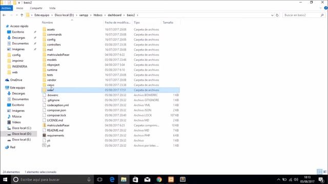The width and height of the screenshot is (328, 184).
Task: Expand chevron after xampp in address bar
Action: pos(91,15)
